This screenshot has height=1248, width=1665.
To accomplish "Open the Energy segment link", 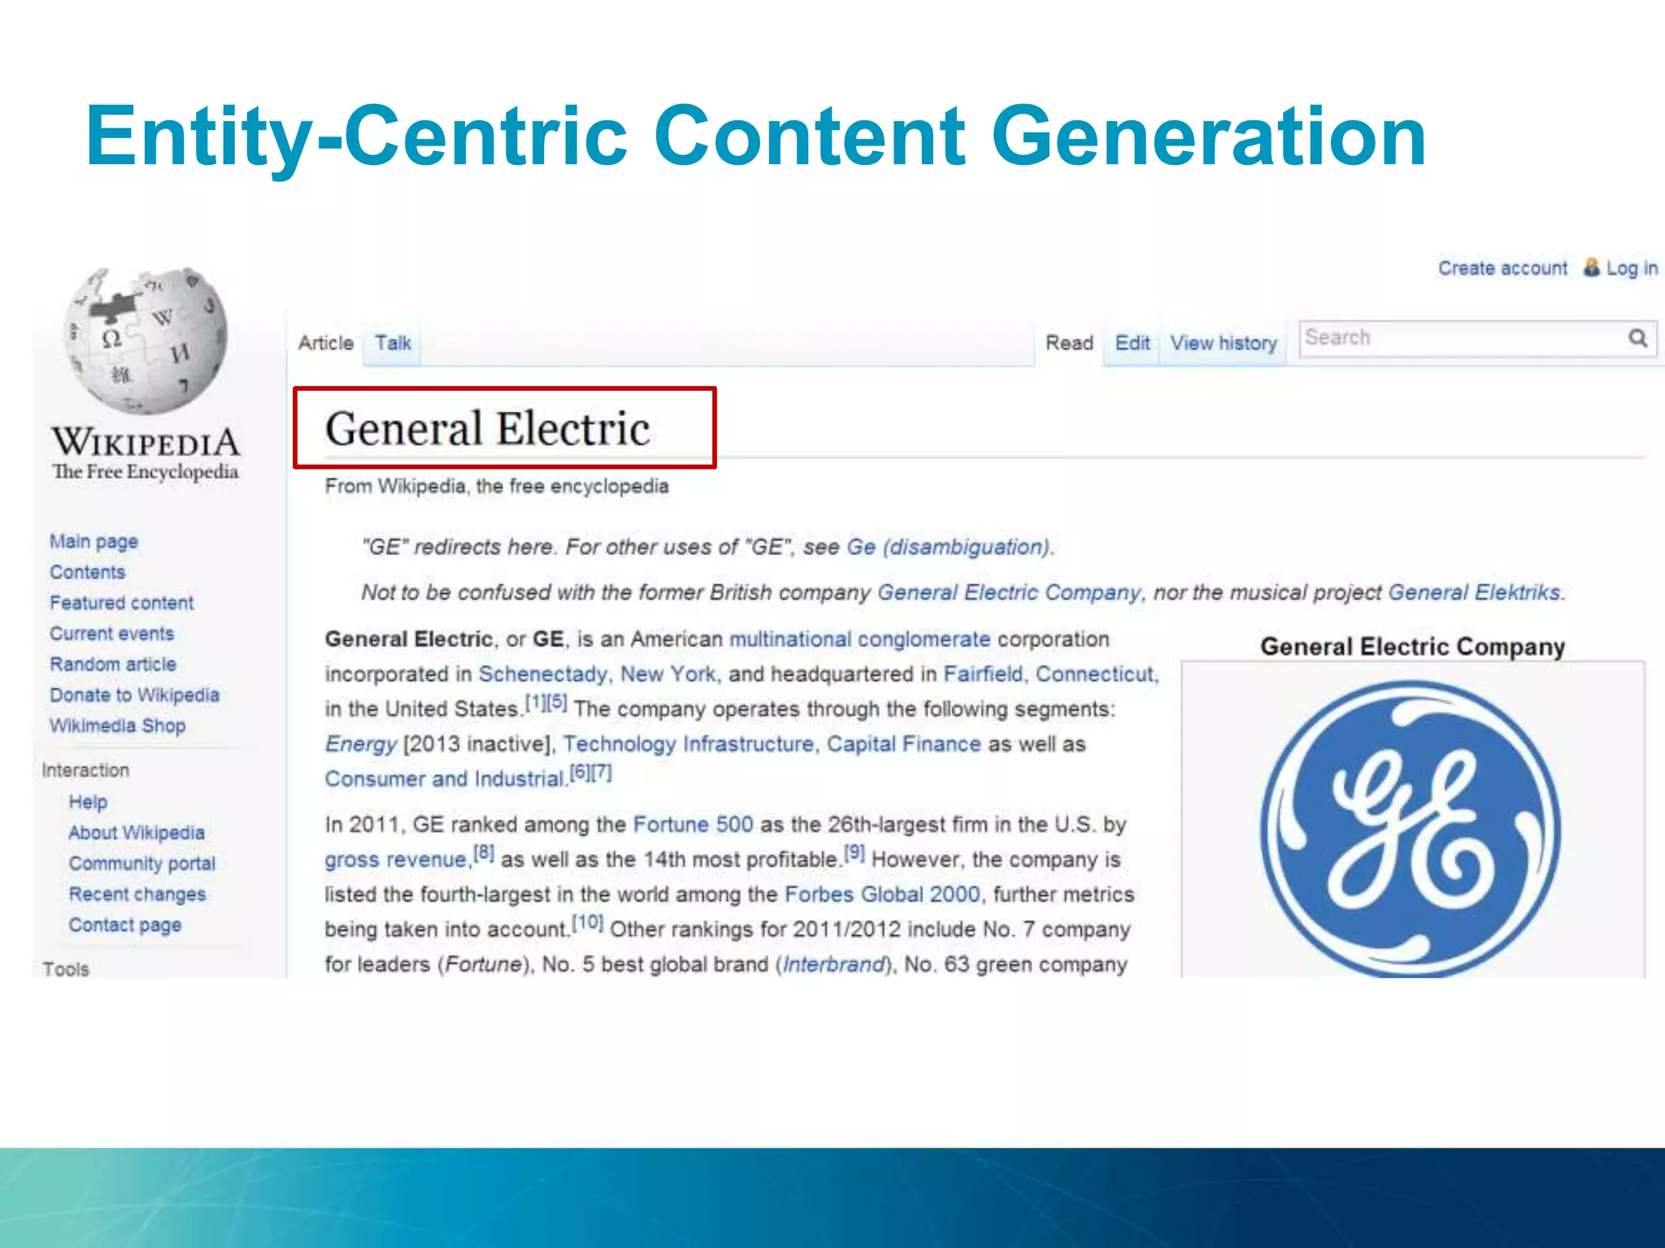I will point(361,744).
